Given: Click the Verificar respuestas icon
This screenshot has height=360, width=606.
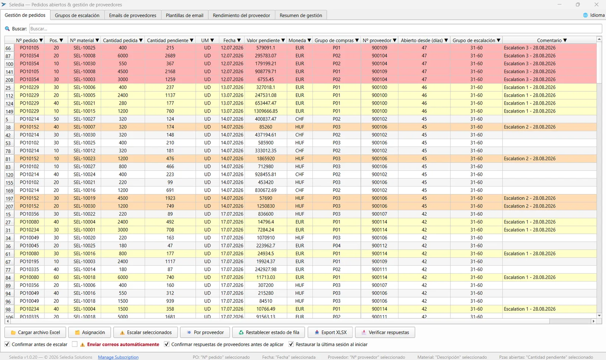Looking at the screenshot, I should coord(364,333).
